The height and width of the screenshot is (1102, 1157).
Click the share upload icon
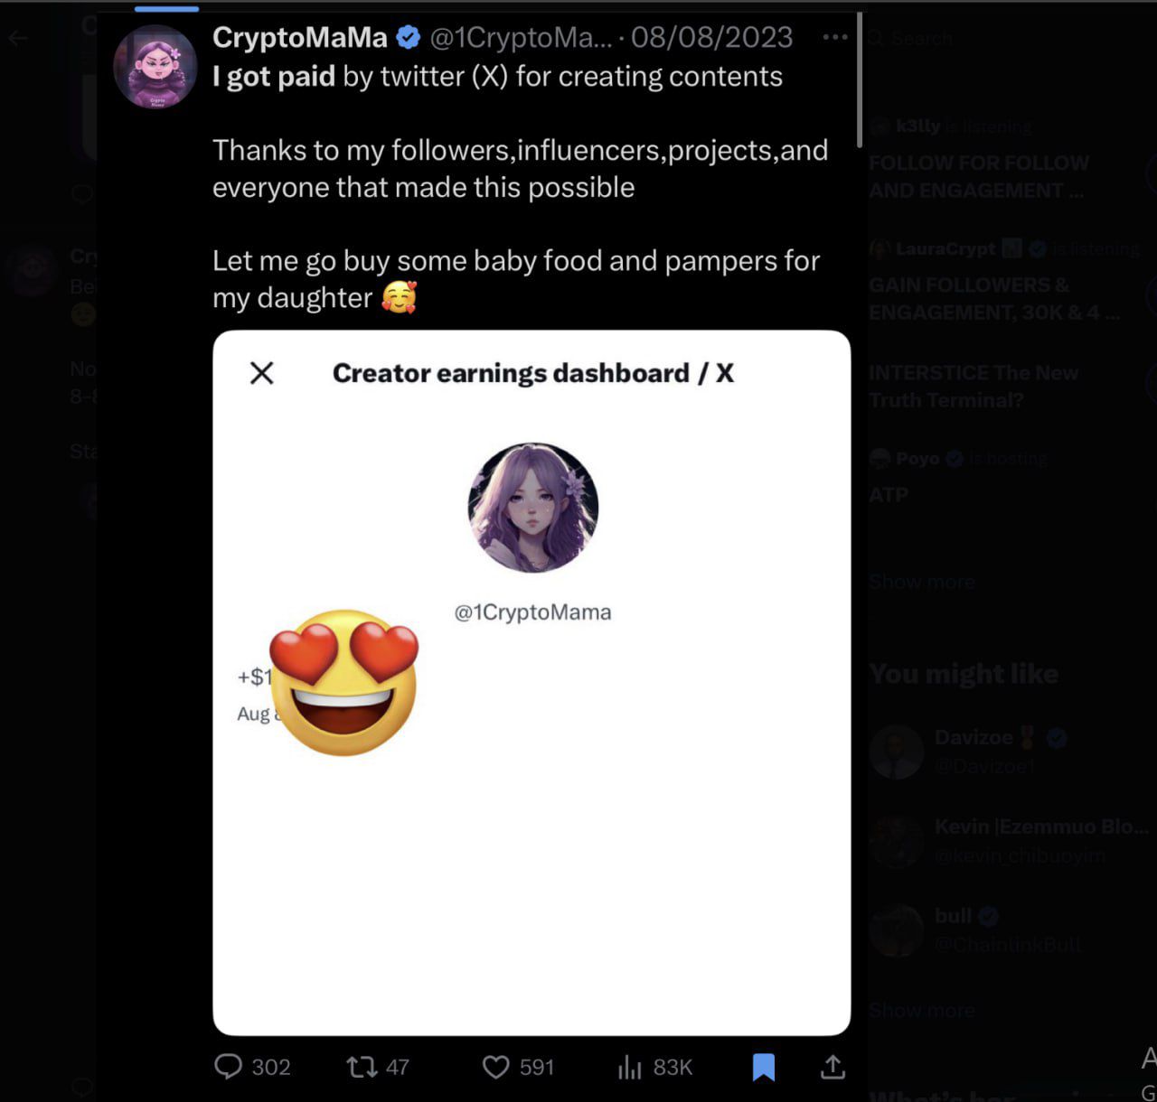pyautogui.click(x=832, y=1067)
